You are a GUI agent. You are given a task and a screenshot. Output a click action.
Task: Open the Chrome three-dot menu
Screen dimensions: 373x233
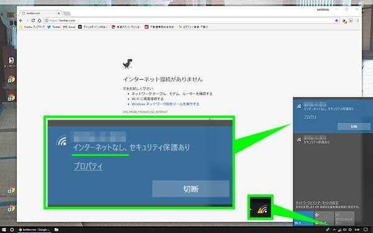[x=357, y=21]
